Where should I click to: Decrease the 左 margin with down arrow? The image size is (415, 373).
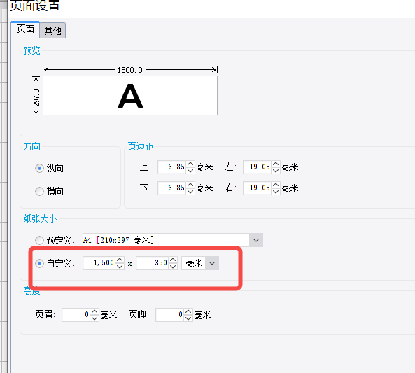tap(276, 171)
